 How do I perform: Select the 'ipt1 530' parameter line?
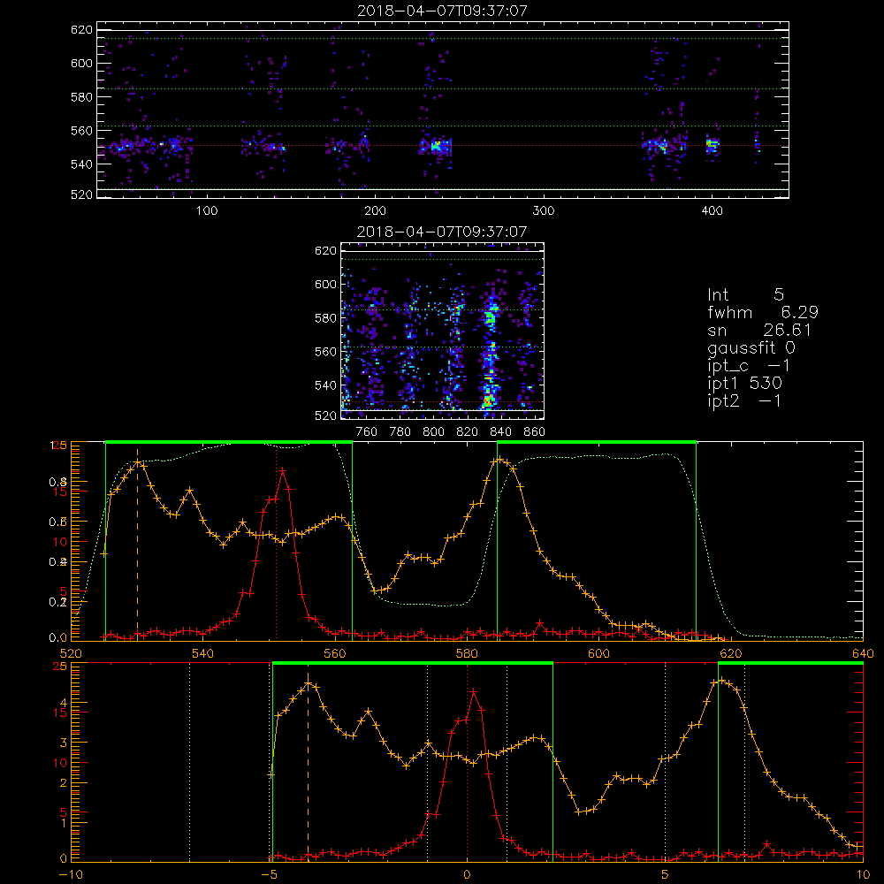[744, 384]
